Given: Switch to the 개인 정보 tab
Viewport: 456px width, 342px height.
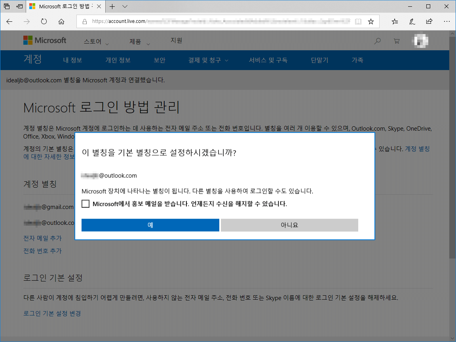Looking at the screenshot, I should pos(118,60).
